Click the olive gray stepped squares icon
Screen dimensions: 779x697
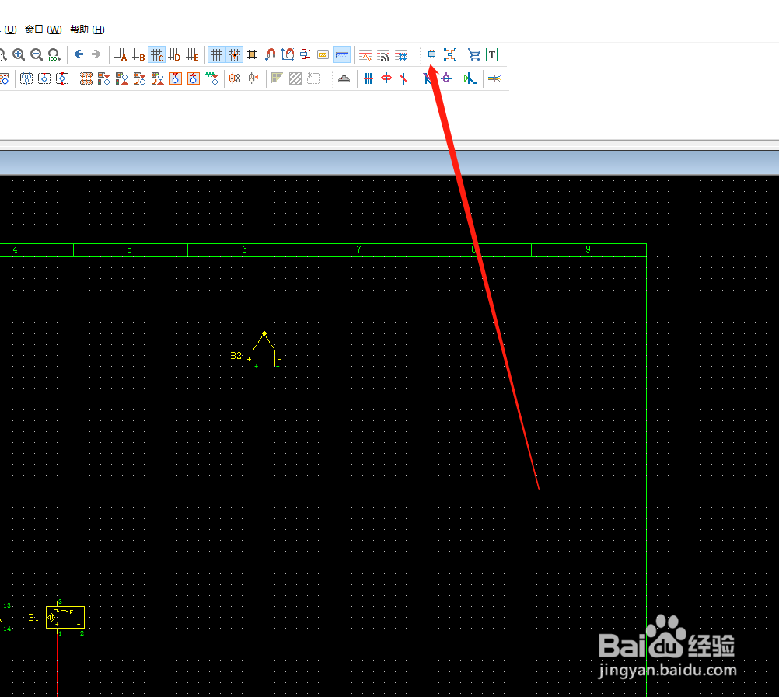(x=278, y=78)
